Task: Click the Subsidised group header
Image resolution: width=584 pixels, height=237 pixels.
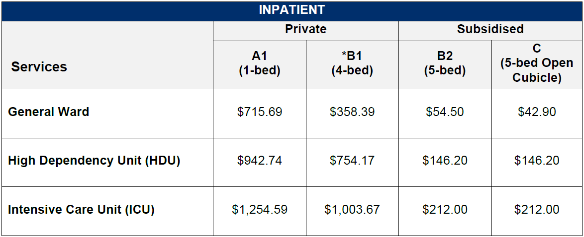Action: click(x=490, y=29)
